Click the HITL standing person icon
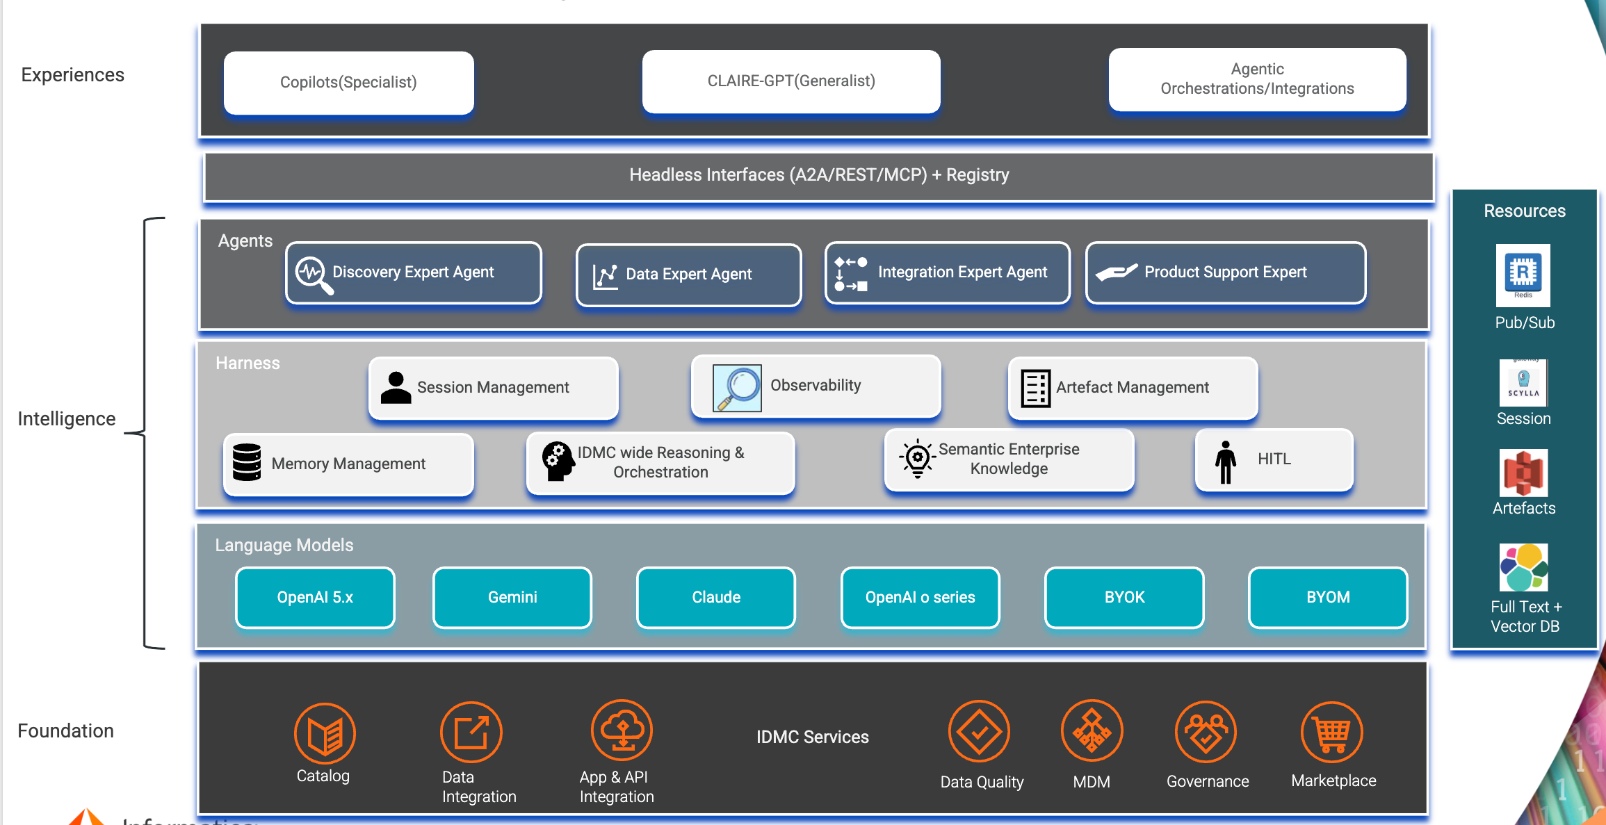Viewport: 1606px width, 825px height. [x=1226, y=462]
